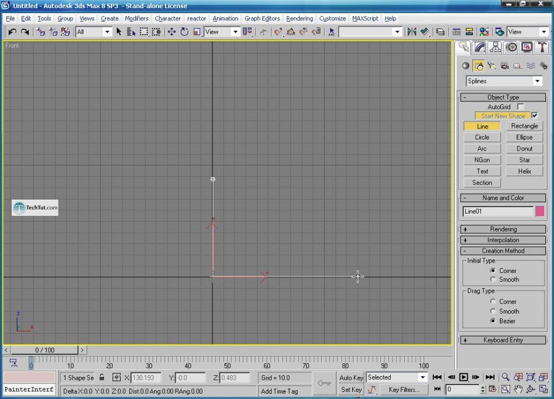Click the pink object color swatch
554x399 pixels.
coord(540,211)
